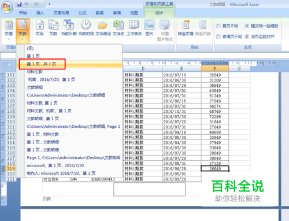Image resolution: width=289 pixels, height=221 pixels.
Task: Switch to 插入 ribbon tab
Action: (40, 13)
